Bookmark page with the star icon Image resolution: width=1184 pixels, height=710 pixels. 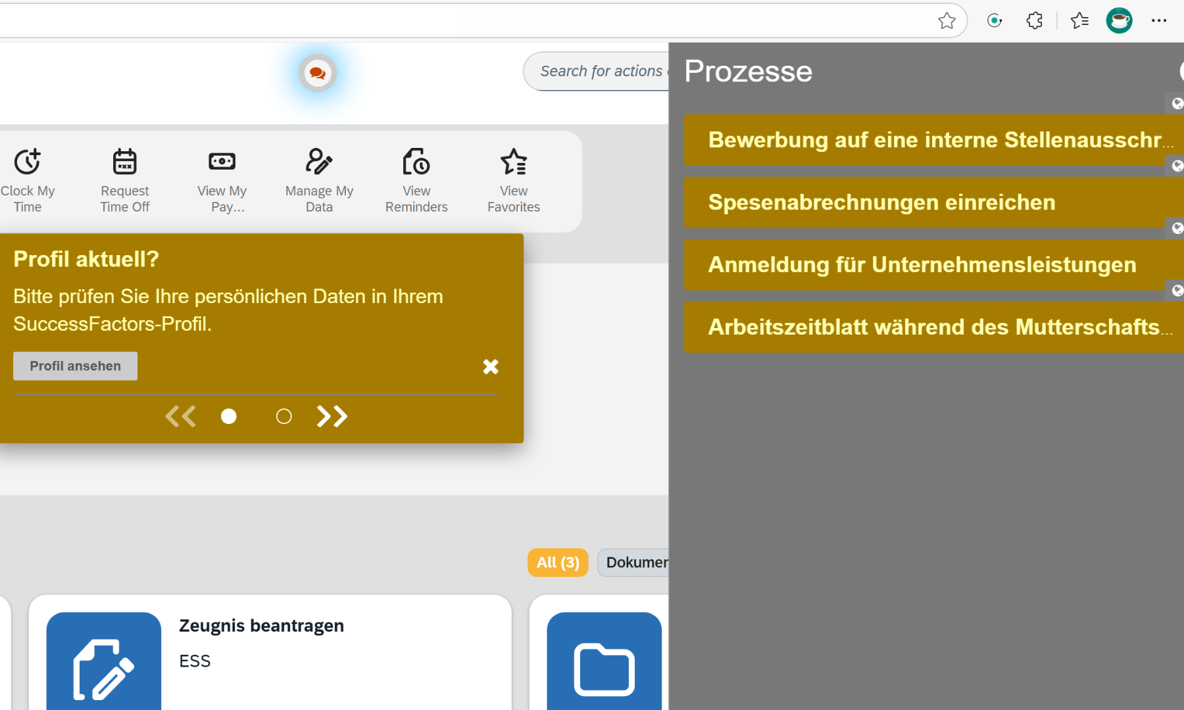point(947,21)
